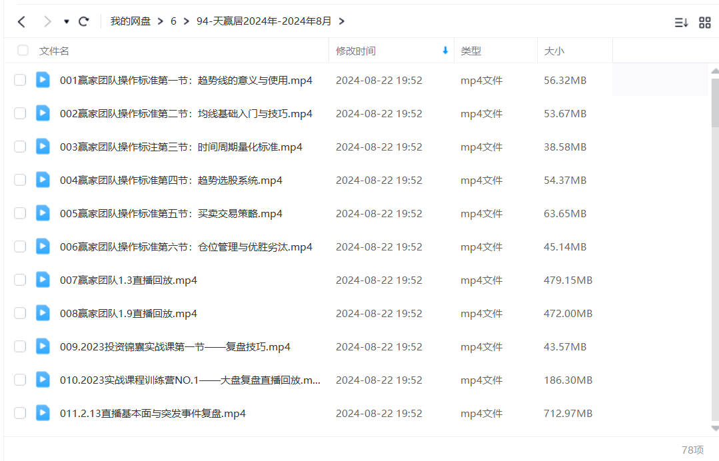719x461 pixels.
Task: Check the box for 007赢家团队1.3直播回放
Action: [20, 280]
